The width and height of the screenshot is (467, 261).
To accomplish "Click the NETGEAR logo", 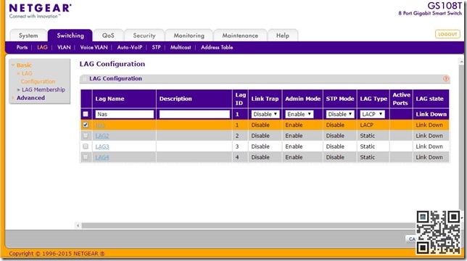I will coord(40,11).
